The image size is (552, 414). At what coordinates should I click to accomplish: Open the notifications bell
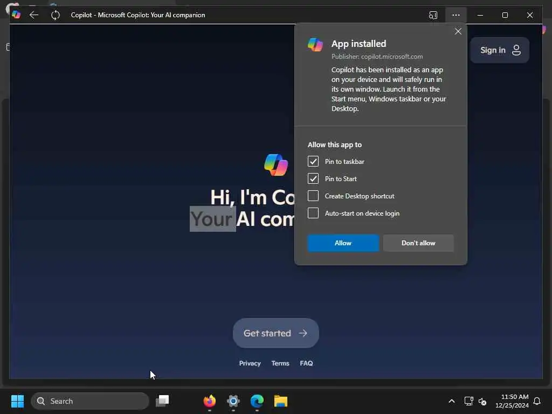pos(537,401)
